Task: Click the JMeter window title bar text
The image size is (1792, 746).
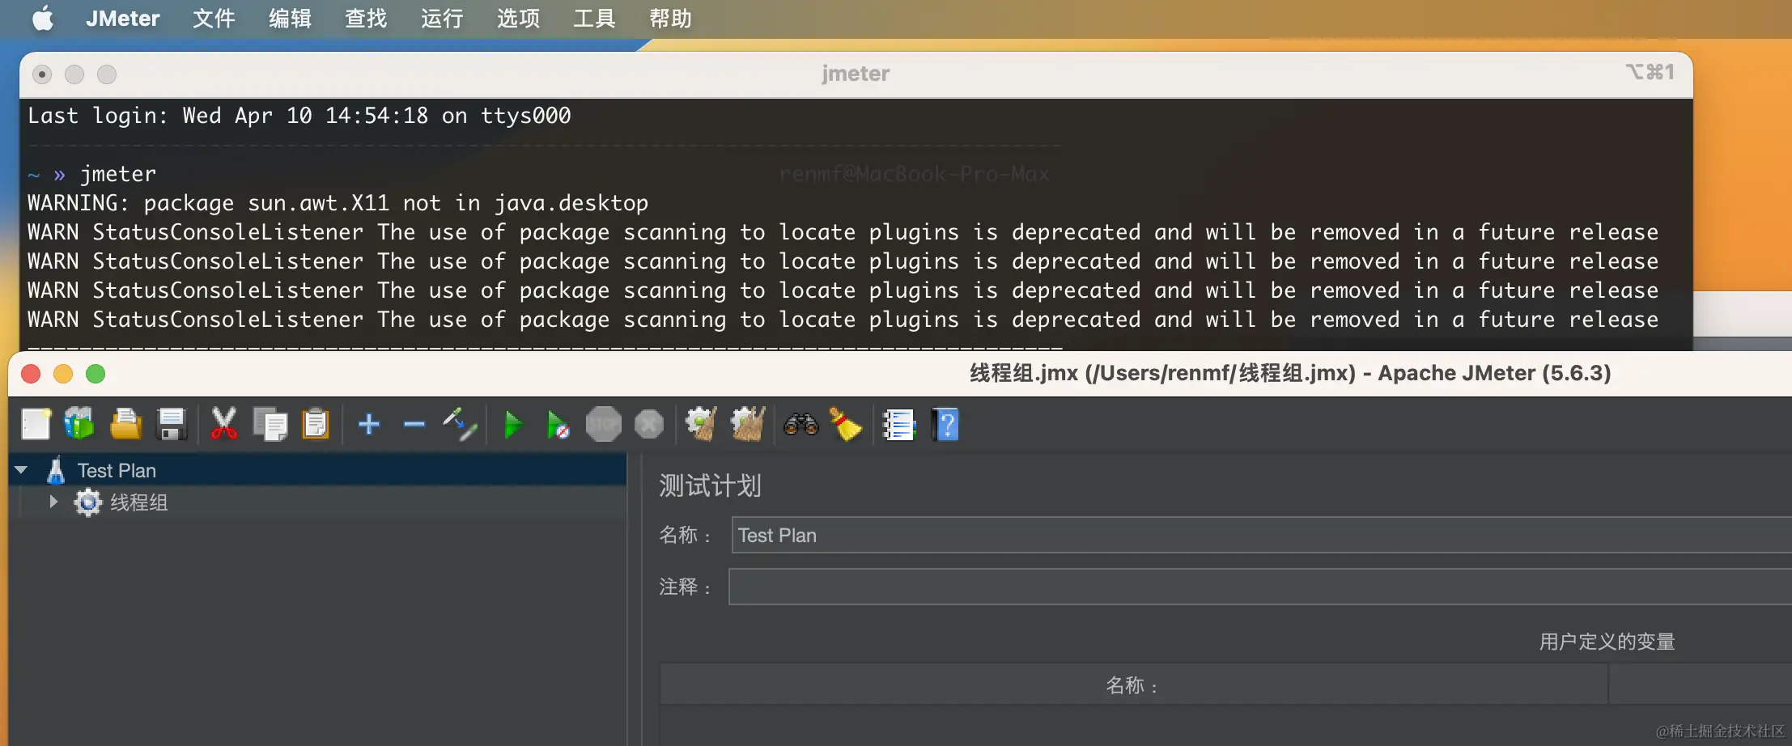Action: pos(1290,373)
